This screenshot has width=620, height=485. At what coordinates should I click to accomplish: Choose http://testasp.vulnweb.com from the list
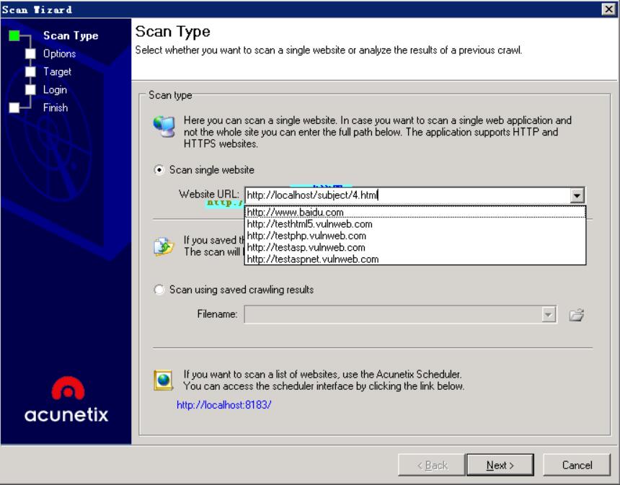click(415, 247)
